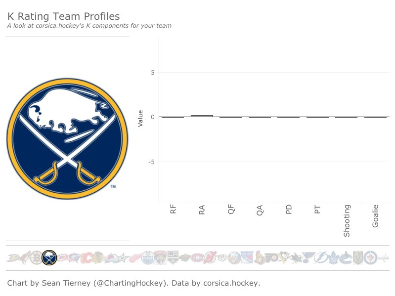Select the Los Angeles Kings logo
The image size is (395, 296).
(x=173, y=258)
